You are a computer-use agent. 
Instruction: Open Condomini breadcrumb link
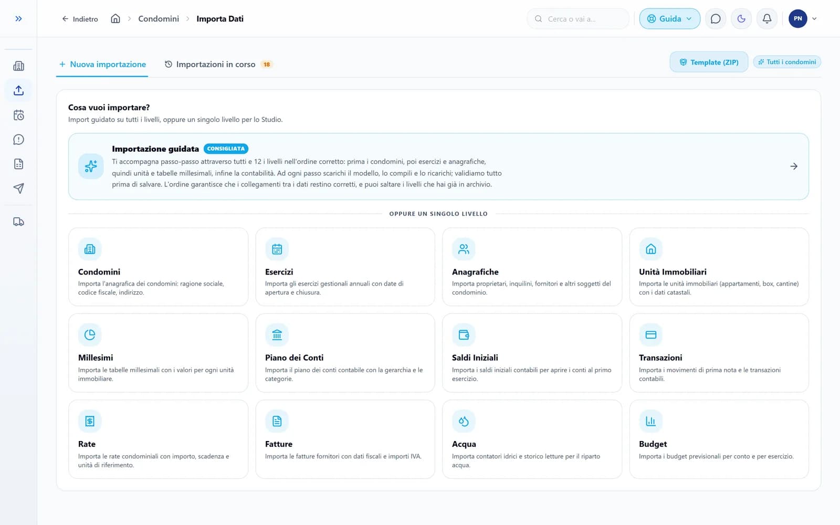(x=159, y=19)
